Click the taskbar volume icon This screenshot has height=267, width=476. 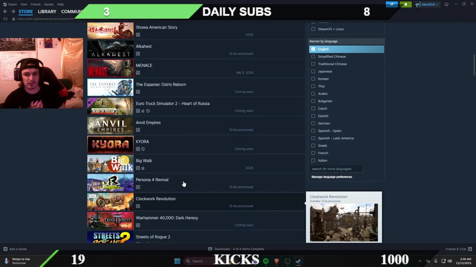point(450,261)
